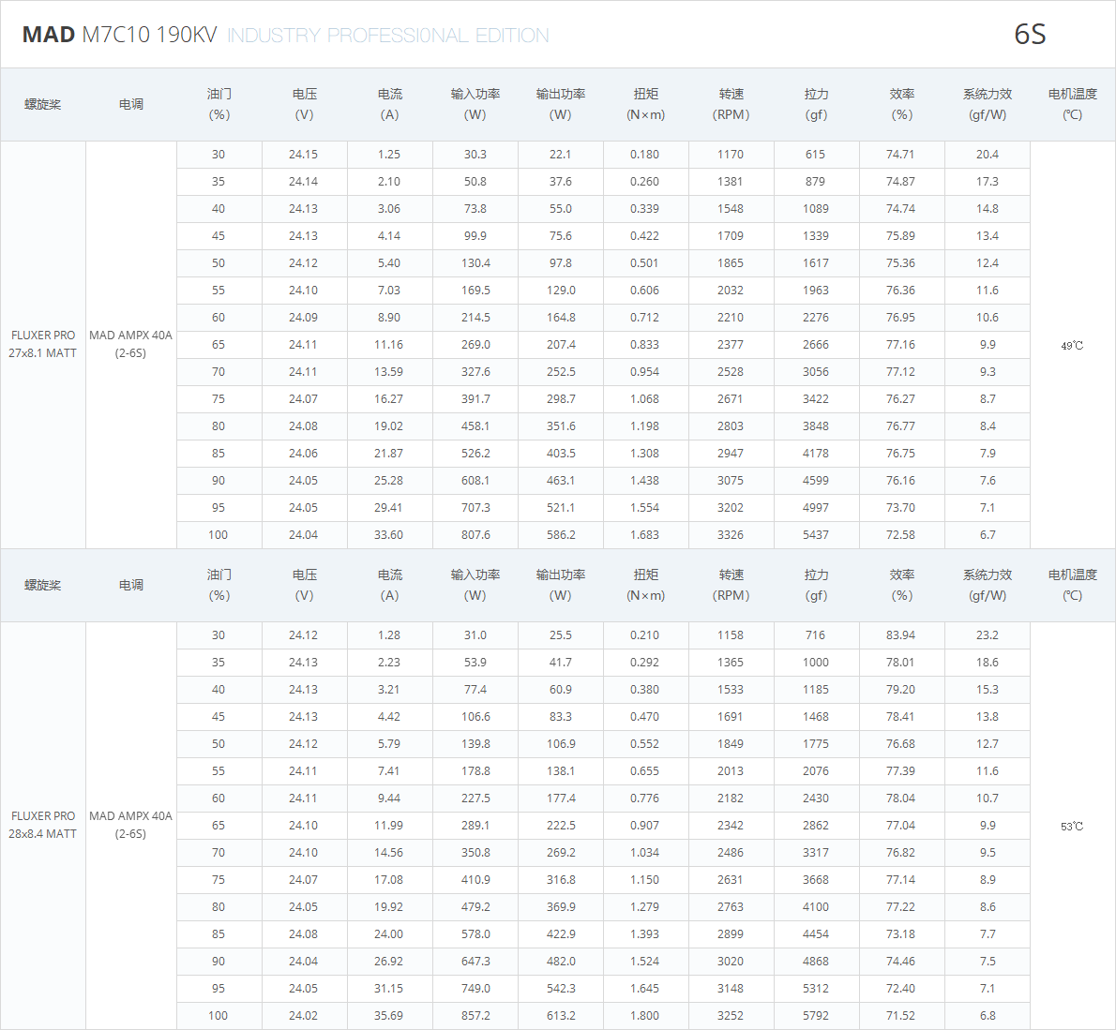Click thrust value 5437 gf
The image size is (1116, 1030).
816,535
